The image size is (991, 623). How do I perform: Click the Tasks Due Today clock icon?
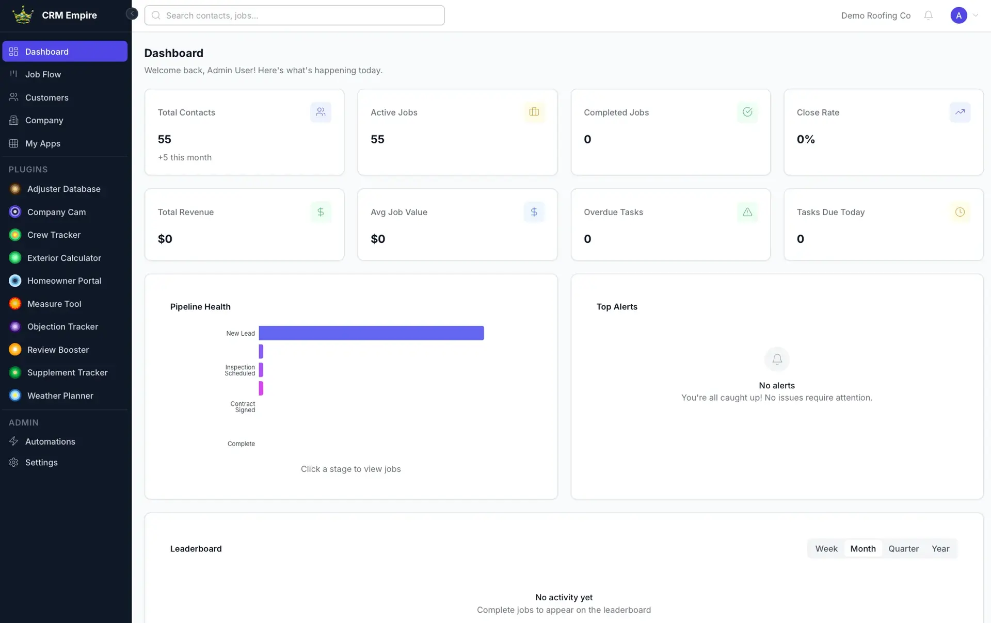pyautogui.click(x=960, y=212)
